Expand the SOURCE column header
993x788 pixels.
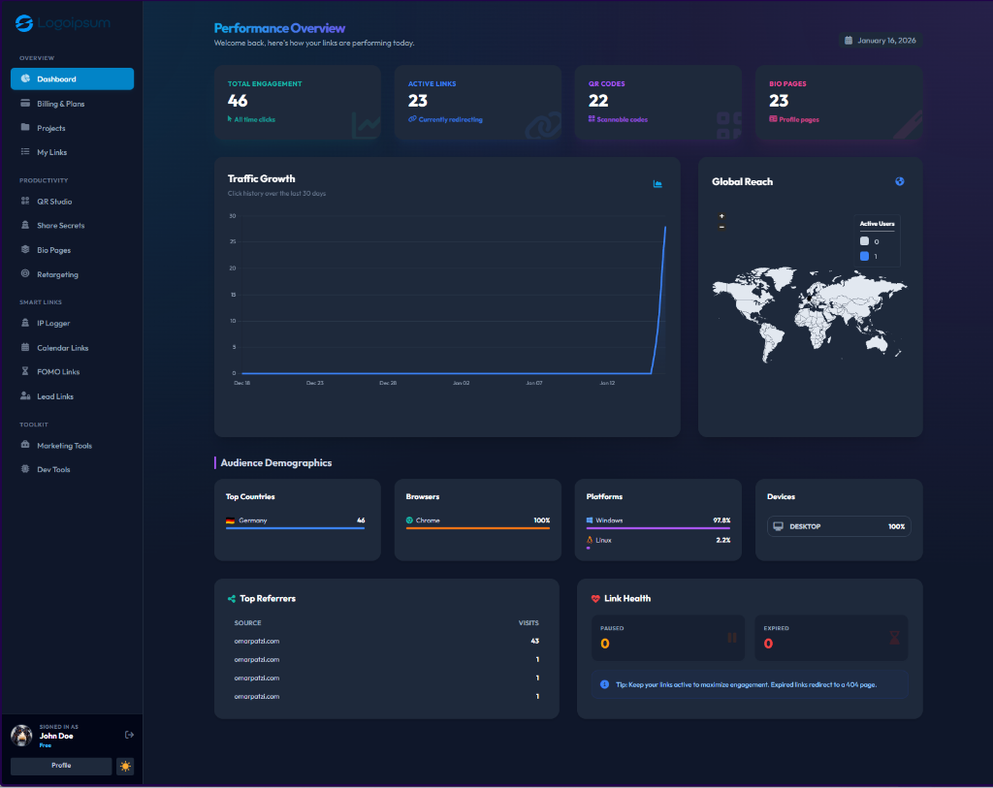[x=247, y=622]
